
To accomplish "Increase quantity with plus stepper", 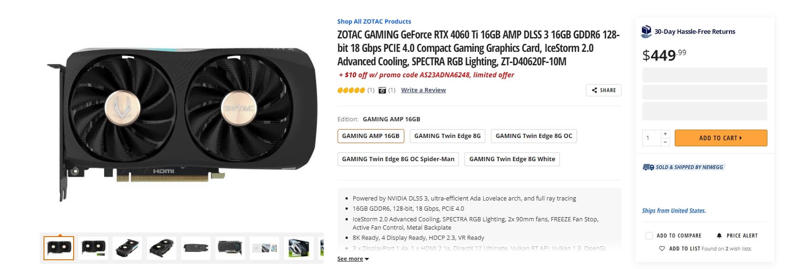I will pos(665,134).
